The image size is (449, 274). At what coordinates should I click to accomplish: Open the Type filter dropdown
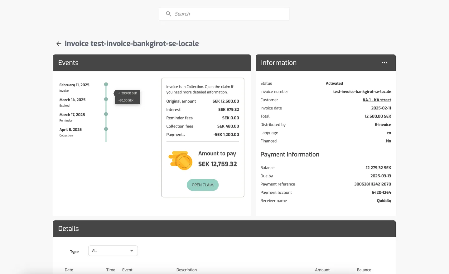click(x=113, y=251)
